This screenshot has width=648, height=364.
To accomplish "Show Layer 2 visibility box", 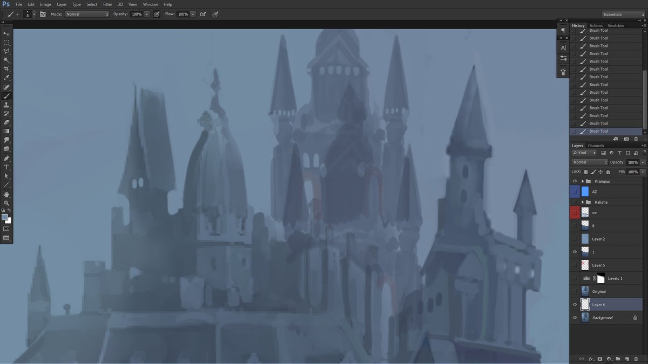I will click(x=575, y=238).
